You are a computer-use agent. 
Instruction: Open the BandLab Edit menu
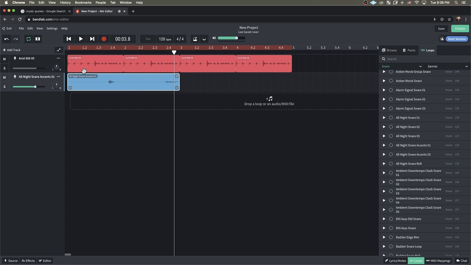(x=30, y=28)
